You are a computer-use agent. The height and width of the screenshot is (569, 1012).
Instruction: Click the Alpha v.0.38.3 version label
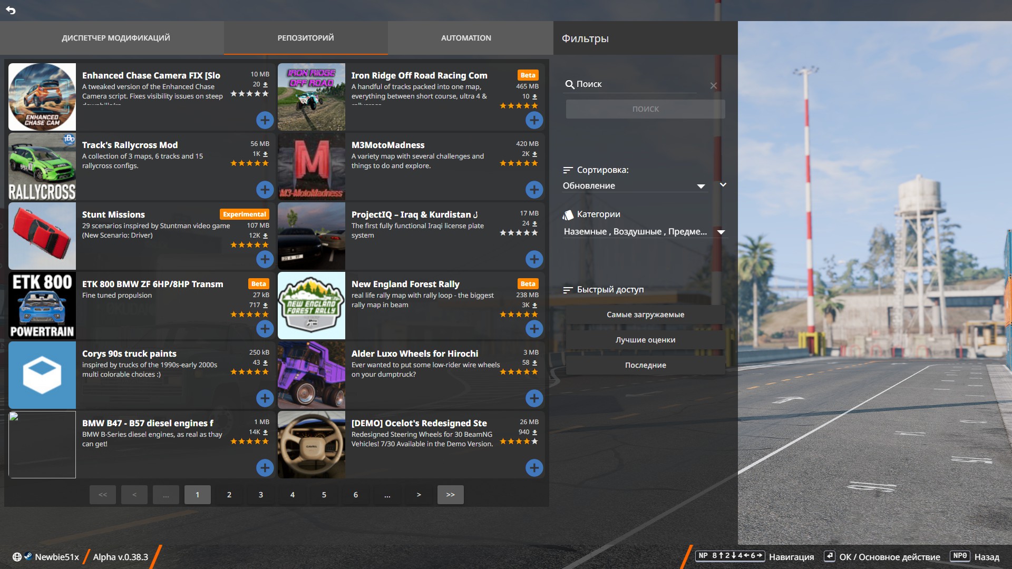(x=121, y=557)
